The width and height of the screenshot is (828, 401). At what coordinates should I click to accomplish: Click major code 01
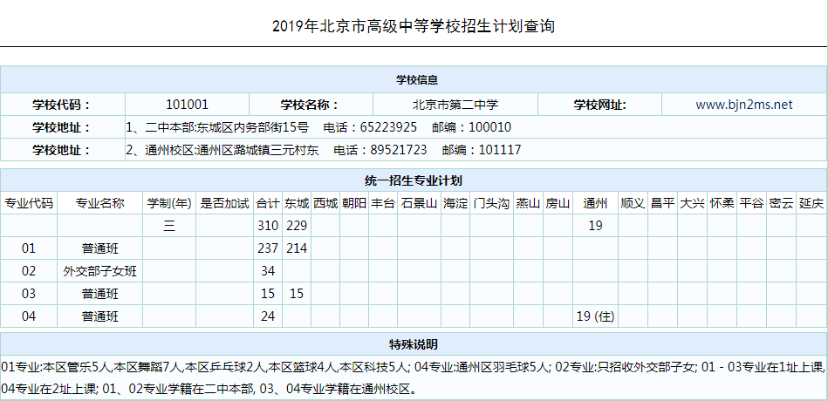pos(29,248)
